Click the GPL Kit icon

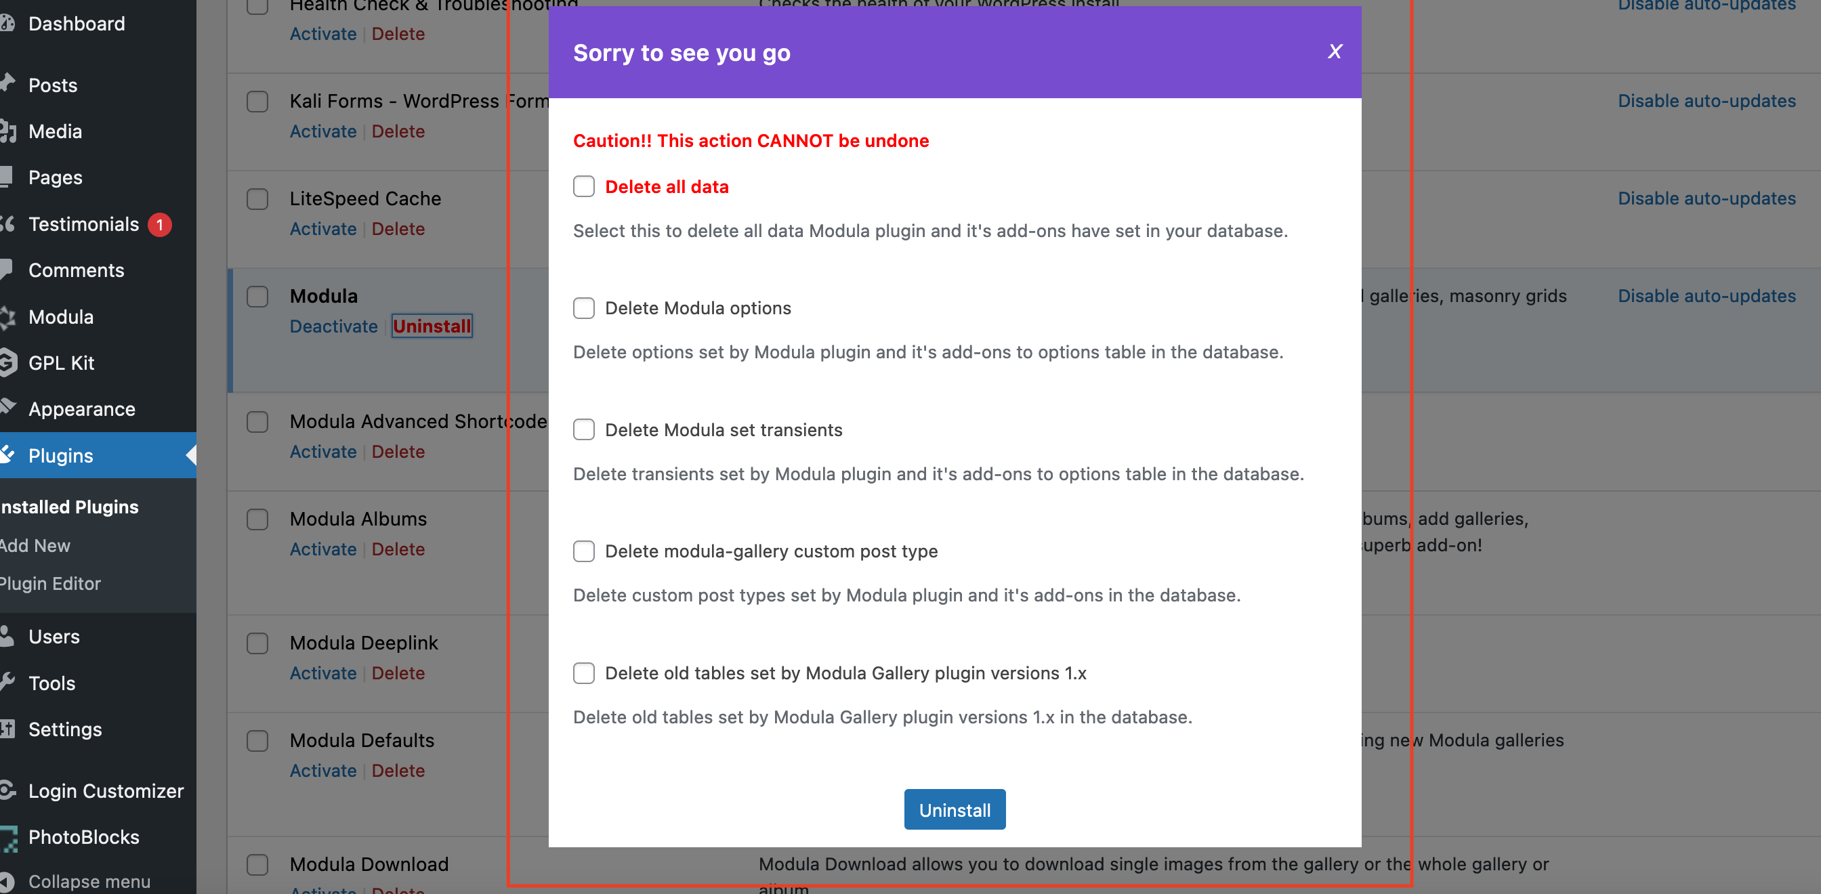[x=7, y=362]
